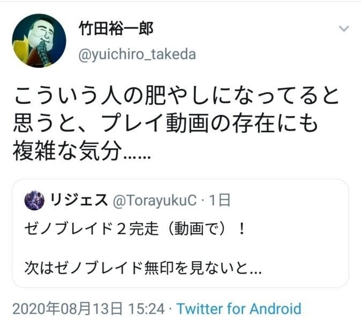Open the @yuichiro_takeda handle
The width and height of the screenshot is (361, 321).
pos(137,55)
